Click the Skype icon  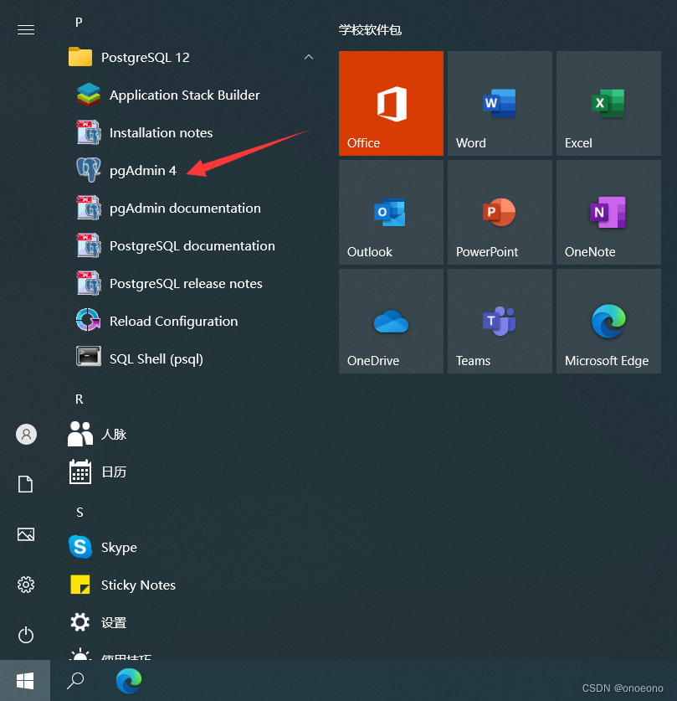[80, 547]
